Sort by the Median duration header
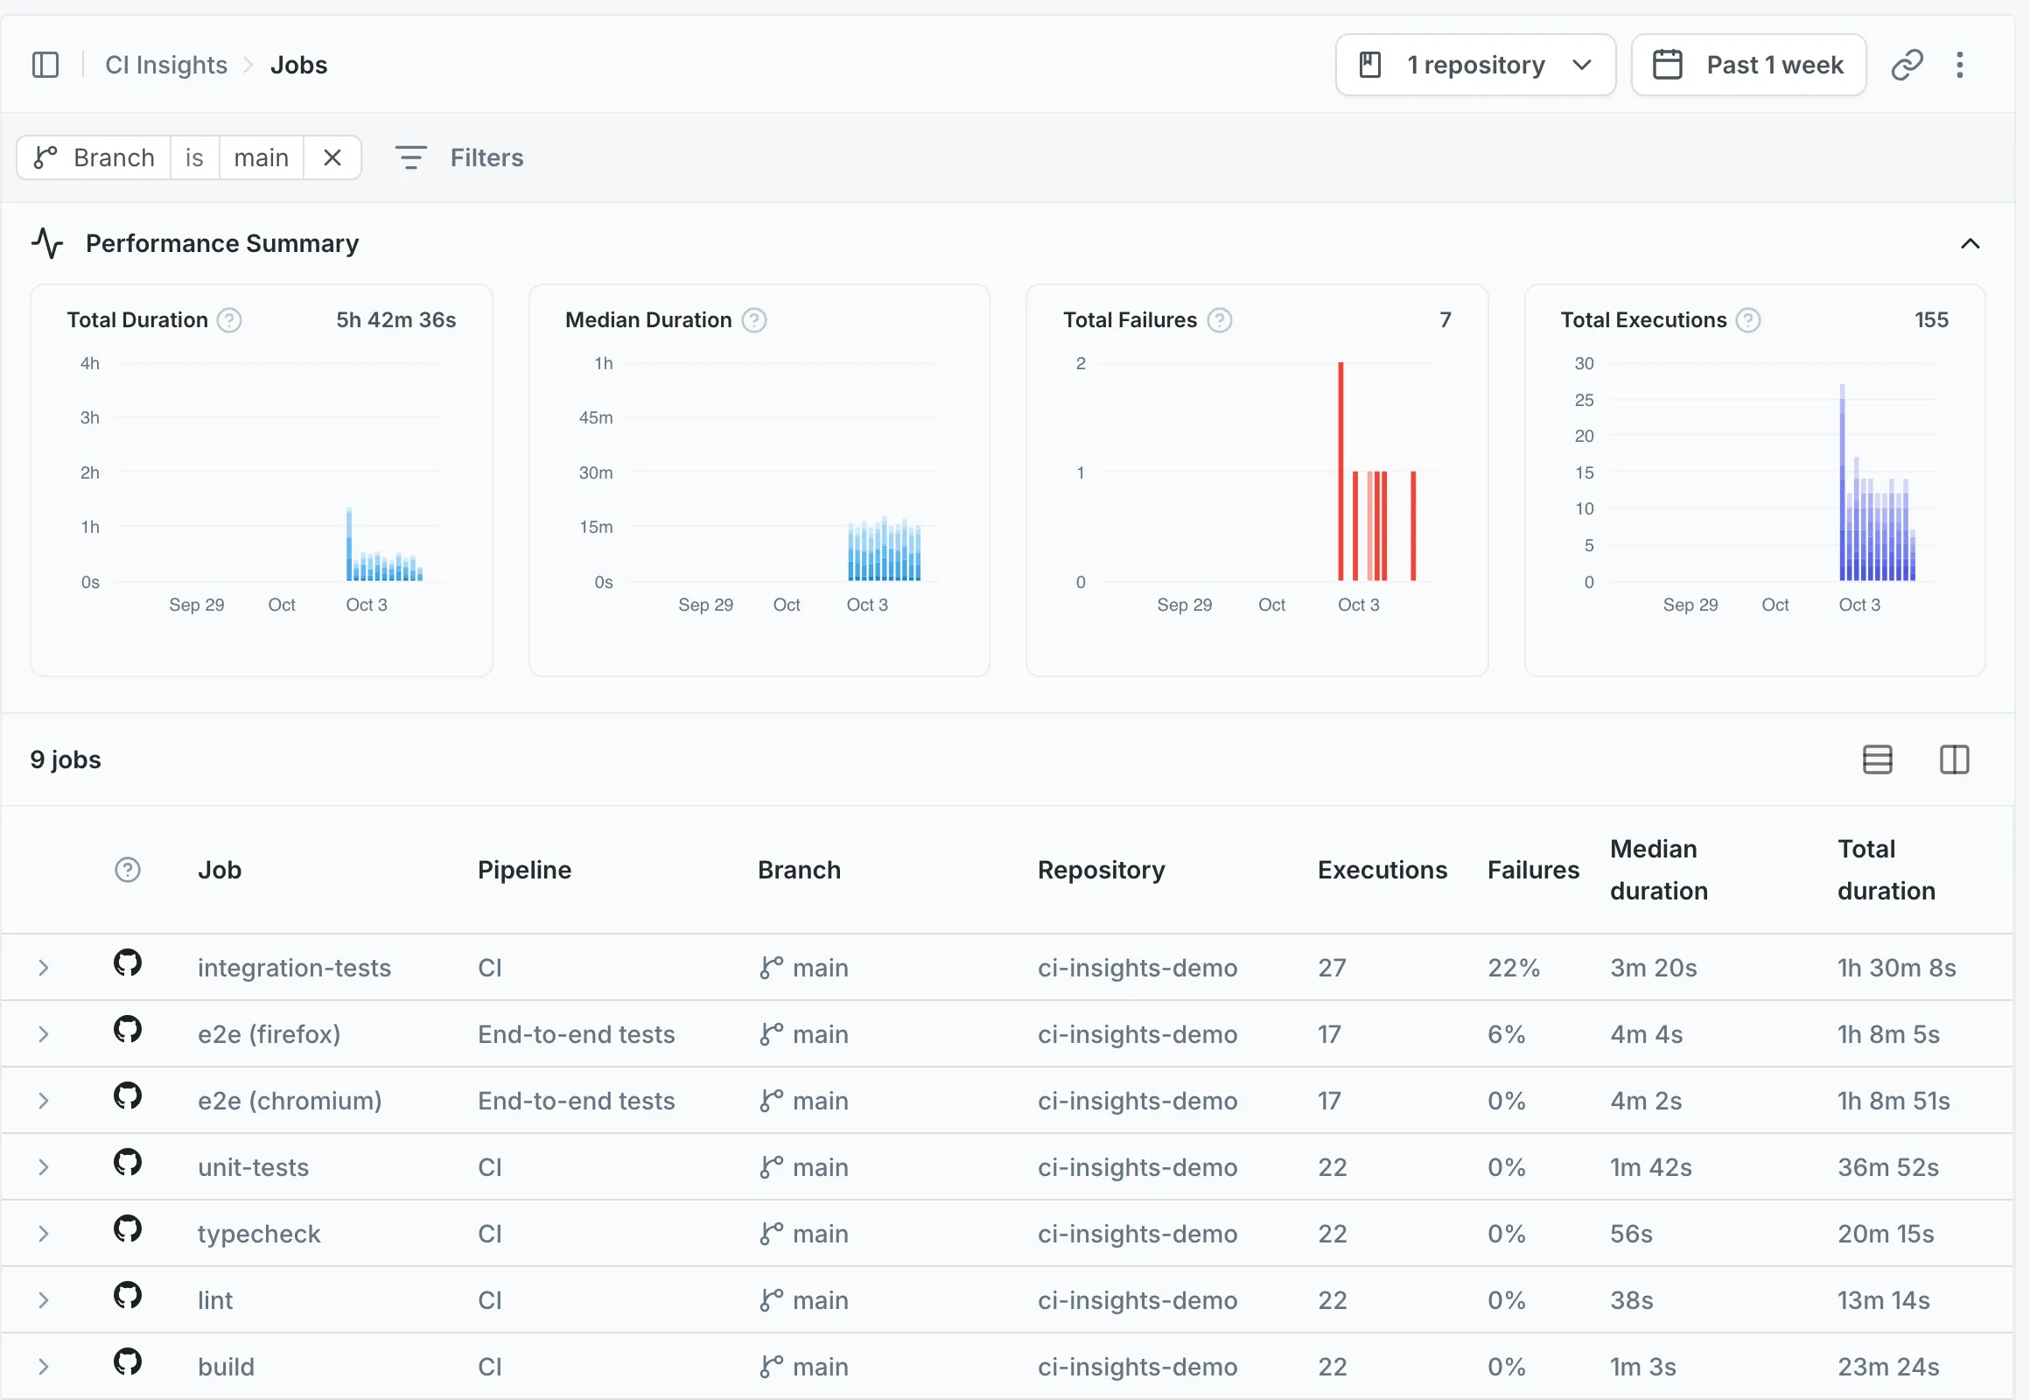Viewport: 2030px width, 1400px height. [x=1658, y=869]
